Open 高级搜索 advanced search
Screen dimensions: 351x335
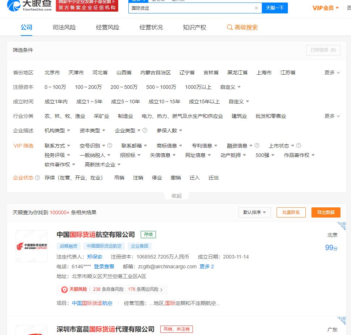pos(243,27)
